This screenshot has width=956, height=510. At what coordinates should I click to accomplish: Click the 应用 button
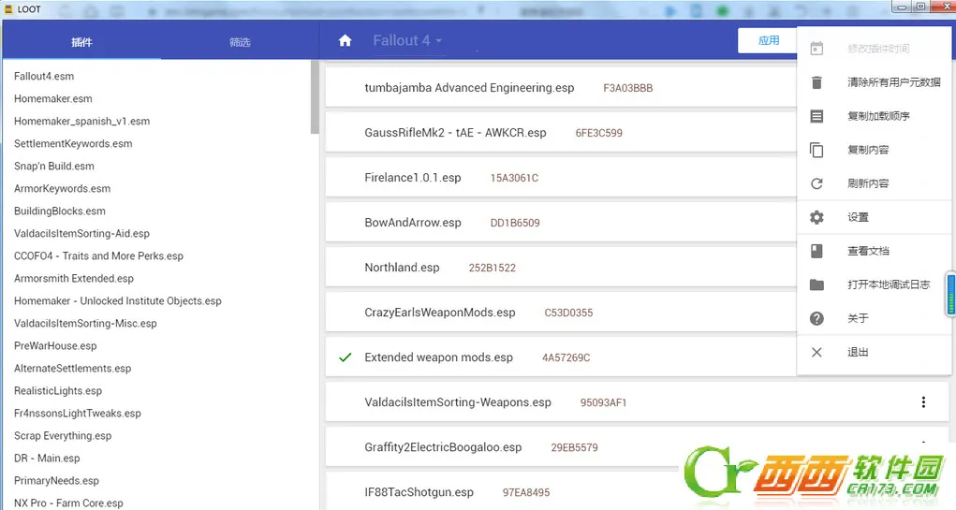[768, 40]
